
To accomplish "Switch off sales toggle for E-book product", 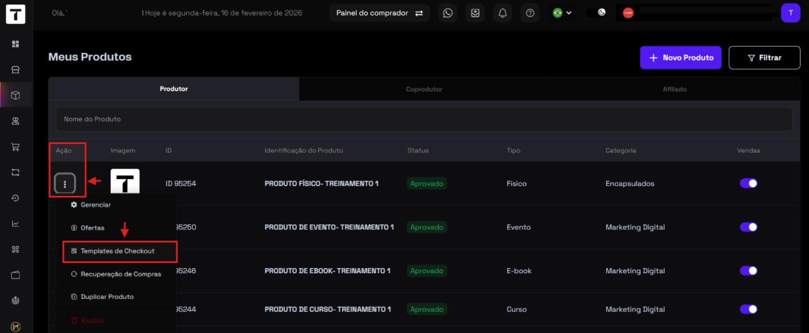I will 748,271.
